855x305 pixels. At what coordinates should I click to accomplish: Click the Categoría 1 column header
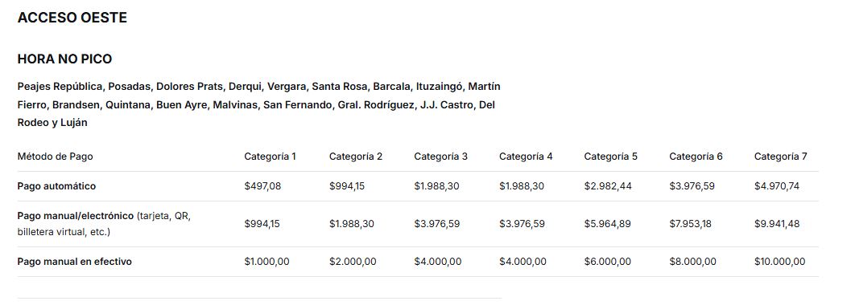(270, 157)
